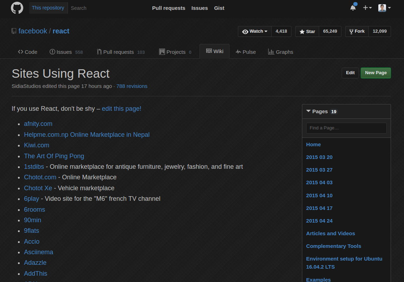This screenshot has height=282, width=404.
Task: Click the repository book icon beside facebook
Action: point(14,31)
